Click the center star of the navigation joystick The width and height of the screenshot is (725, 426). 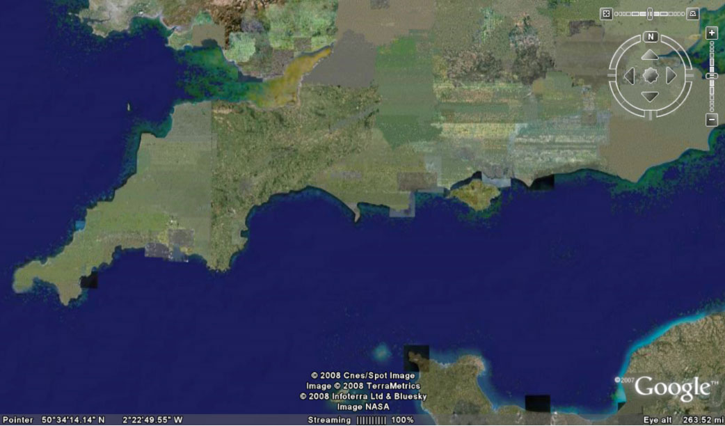coord(650,75)
